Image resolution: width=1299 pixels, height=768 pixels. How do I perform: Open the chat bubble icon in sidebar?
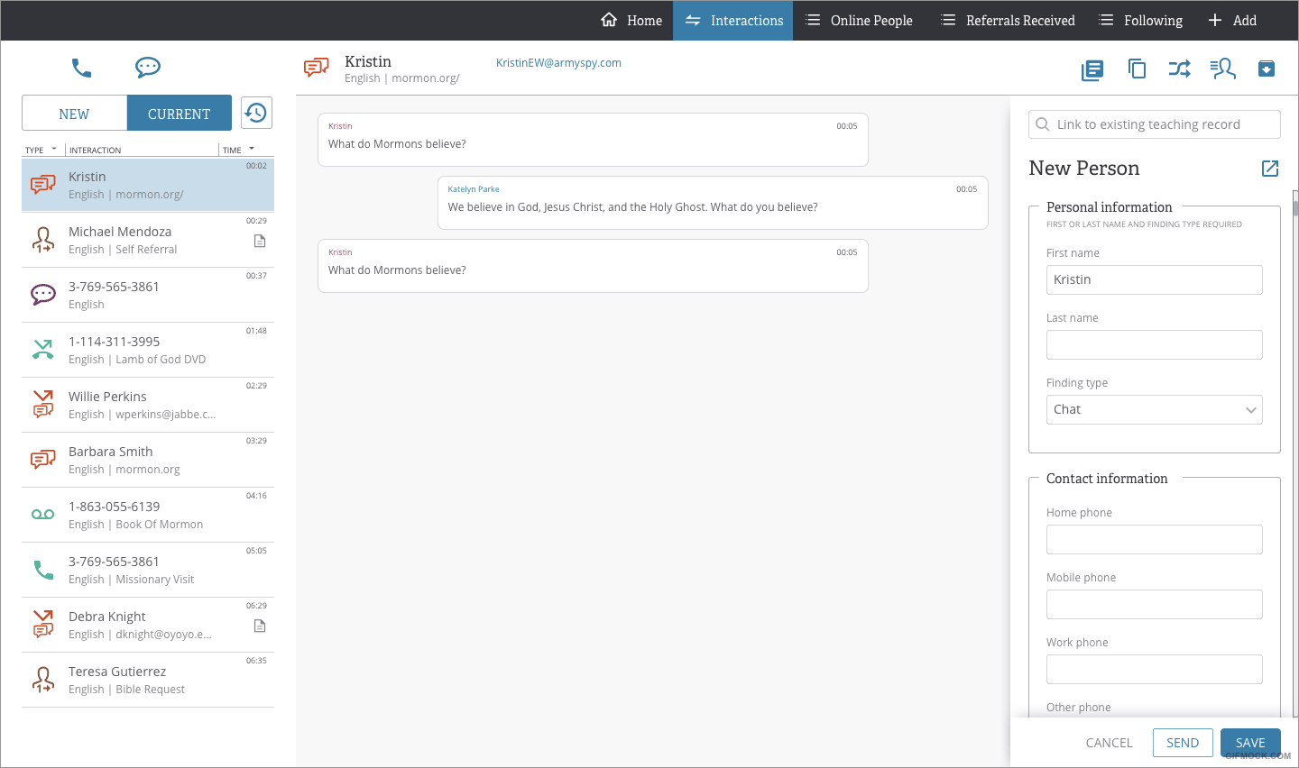point(148,68)
